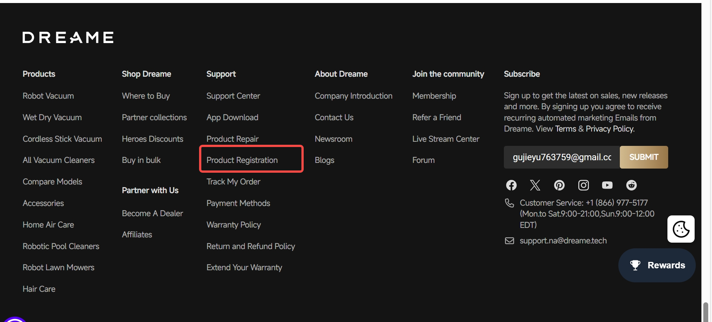This screenshot has width=712, height=322.
Task: Open the Terms link
Action: (565, 129)
